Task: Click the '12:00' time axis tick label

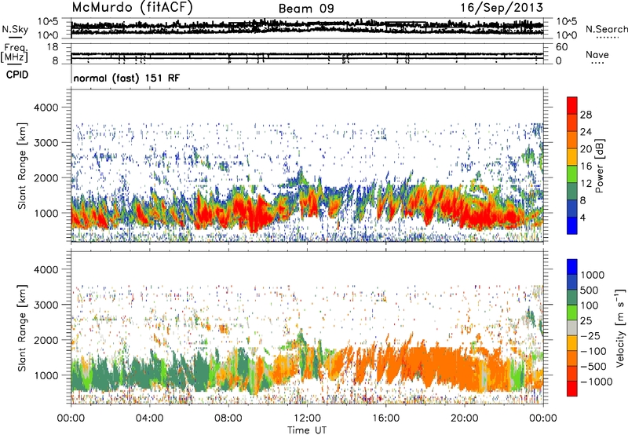Action: click(x=307, y=419)
